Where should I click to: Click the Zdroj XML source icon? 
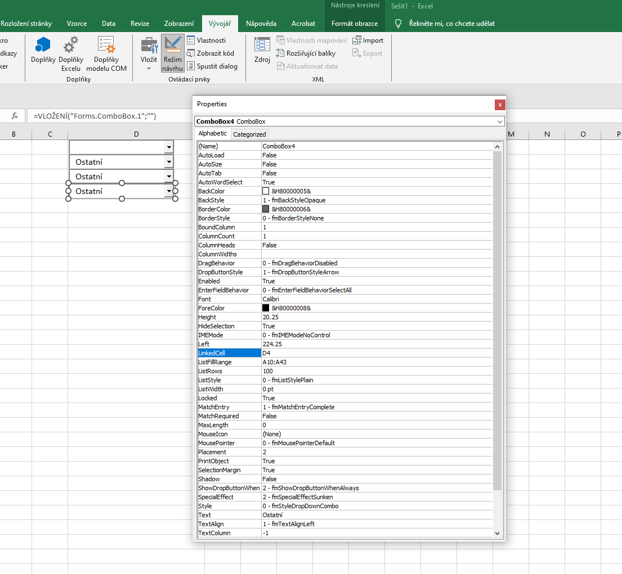[262, 45]
